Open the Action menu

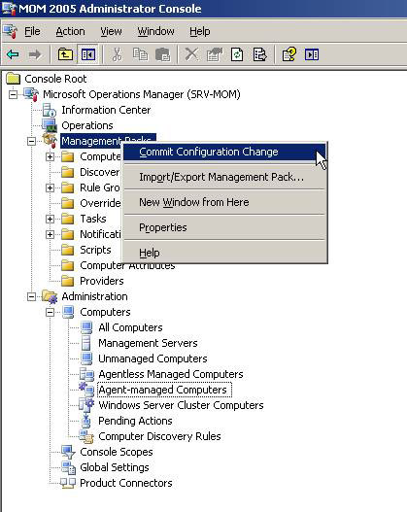coord(70,31)
